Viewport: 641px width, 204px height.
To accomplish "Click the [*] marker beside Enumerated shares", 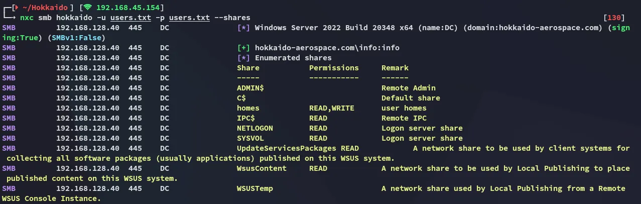I will click(243, 58).
